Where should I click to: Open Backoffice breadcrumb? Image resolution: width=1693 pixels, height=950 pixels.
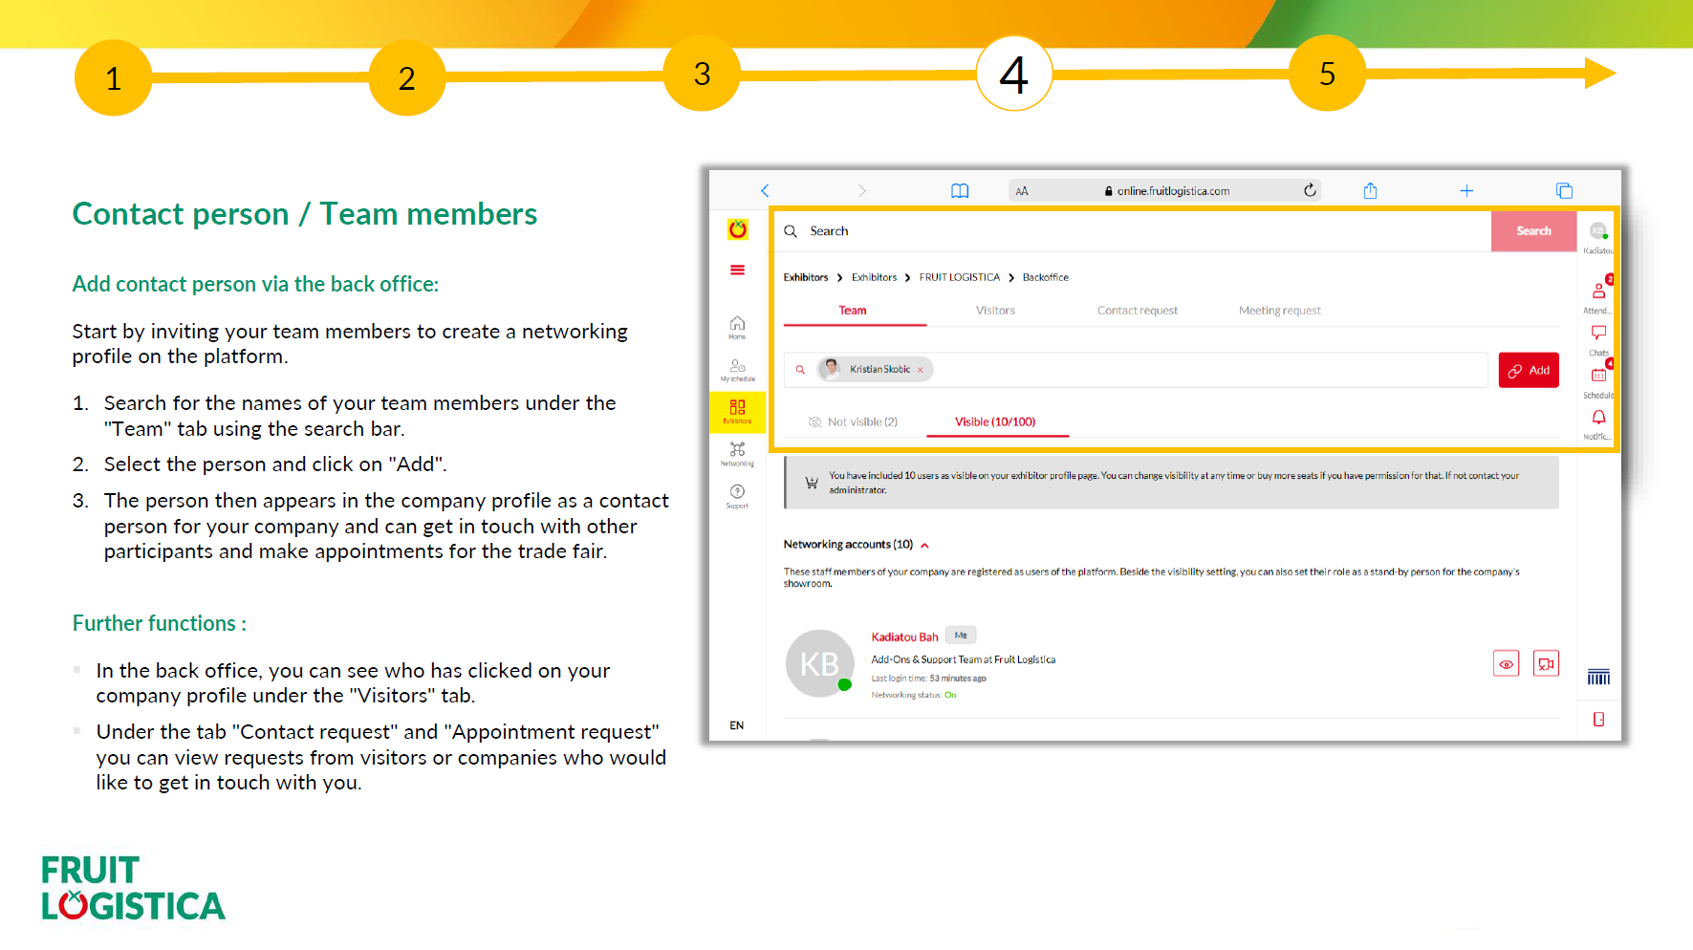1045,277
